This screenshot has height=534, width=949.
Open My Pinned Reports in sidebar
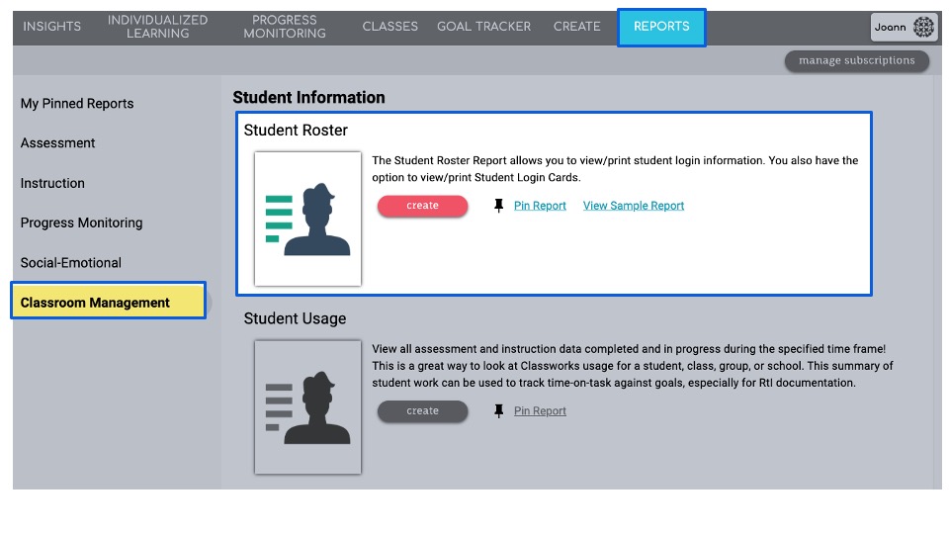[77, 104]
